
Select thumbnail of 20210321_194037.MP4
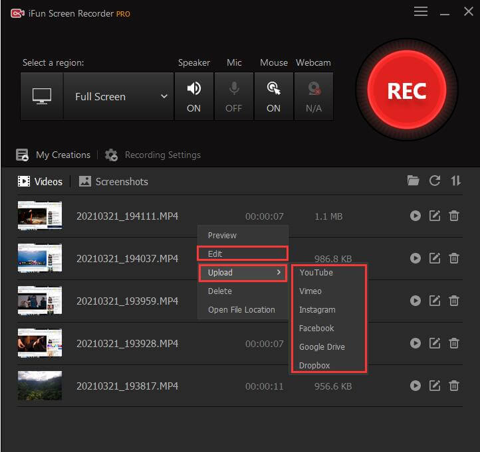click(40, 258)
